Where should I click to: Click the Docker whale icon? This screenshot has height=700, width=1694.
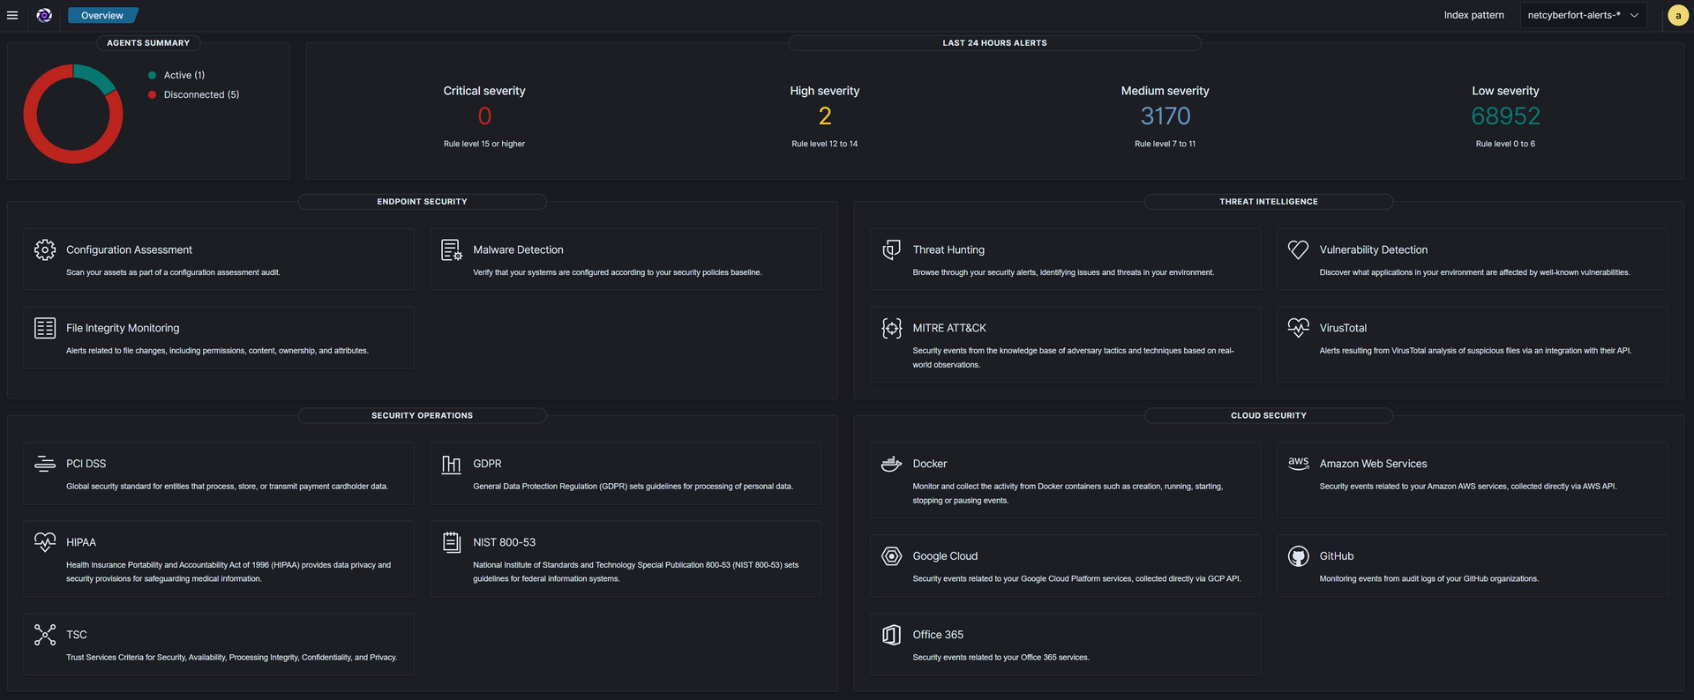click(x=891, y=464)
